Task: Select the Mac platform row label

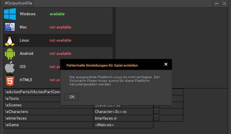Action: tap(23, 27)
